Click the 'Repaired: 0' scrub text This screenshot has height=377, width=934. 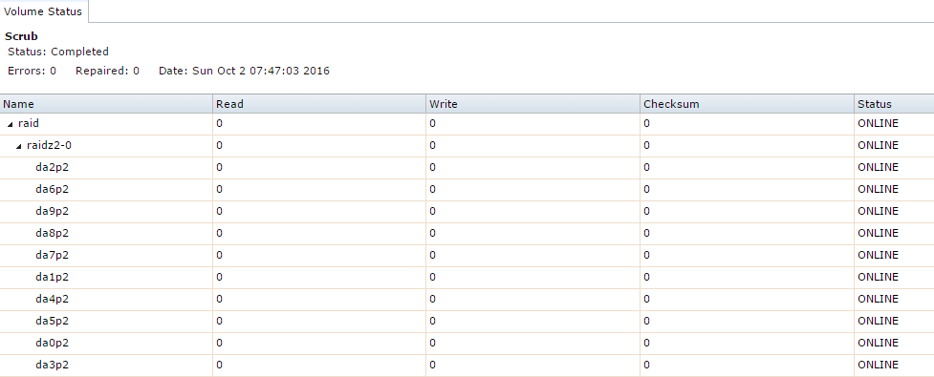point(107,72)
